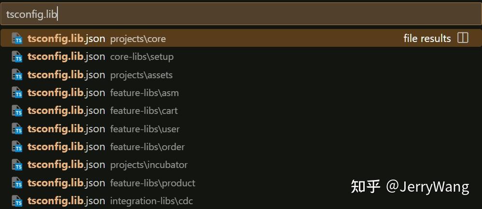The width and height of the screenshot is (482, 209).
Task: Click the TS file icon for projects\assets
Action: pos(17,75)
